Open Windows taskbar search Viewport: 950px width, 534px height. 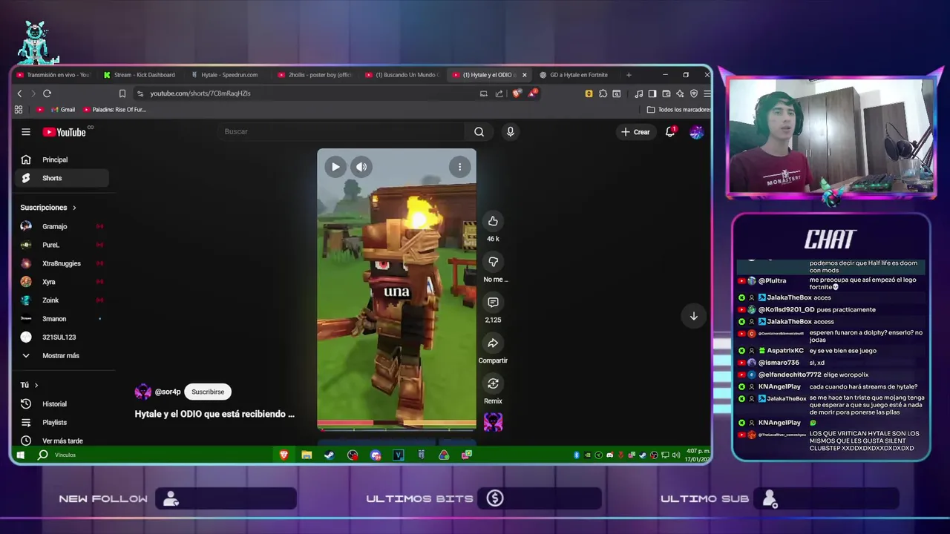43,455
